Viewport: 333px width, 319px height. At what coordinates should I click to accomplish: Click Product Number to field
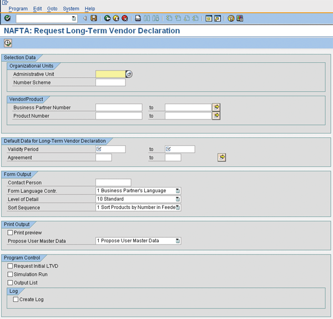point(188,116)
